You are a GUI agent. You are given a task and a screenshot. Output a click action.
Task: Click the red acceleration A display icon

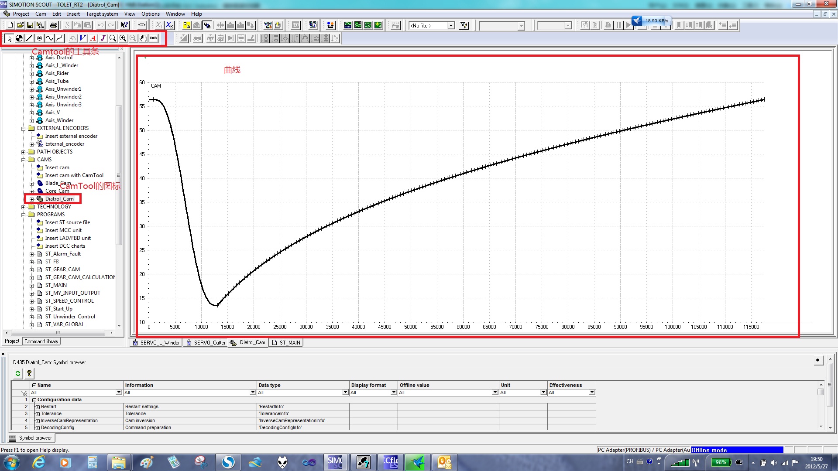(x=93, y=38)
